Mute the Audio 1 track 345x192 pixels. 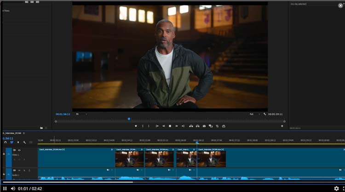pos(19,170)
